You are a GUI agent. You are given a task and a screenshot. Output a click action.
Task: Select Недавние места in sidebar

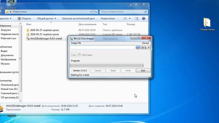point(10,34)
